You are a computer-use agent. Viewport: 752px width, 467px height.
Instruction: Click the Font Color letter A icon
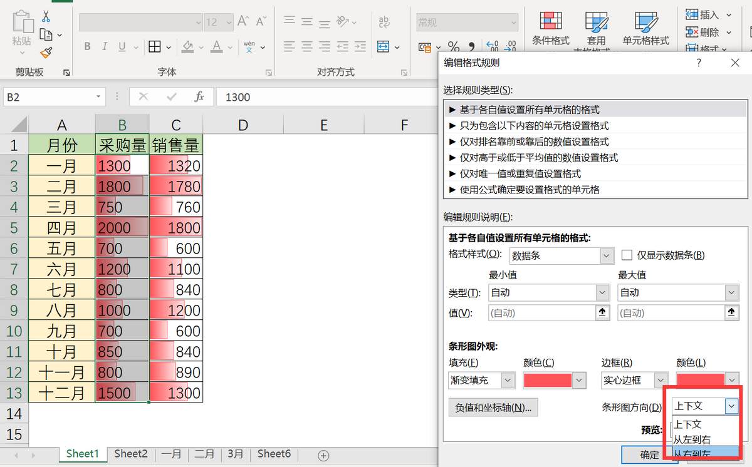217,47
